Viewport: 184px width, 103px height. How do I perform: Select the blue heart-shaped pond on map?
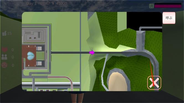pyautogui.click(x=31, y=56)
